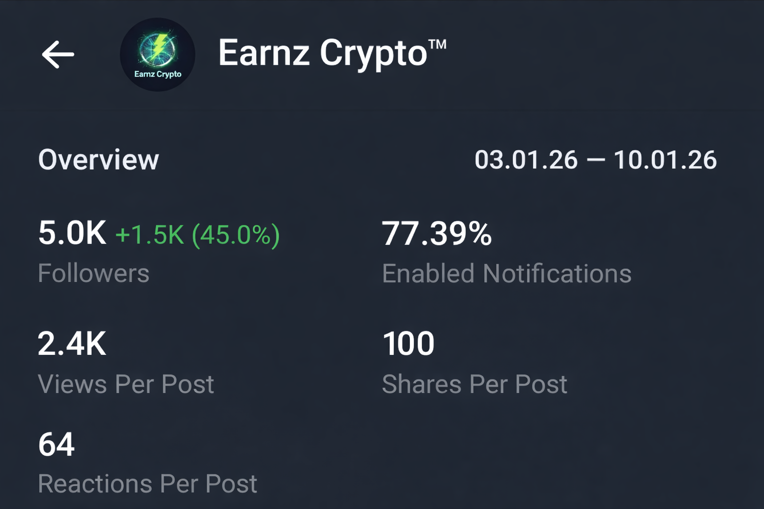Click the Followers label
This screenshot has width=764, height=509.
[x=94, y=273]
